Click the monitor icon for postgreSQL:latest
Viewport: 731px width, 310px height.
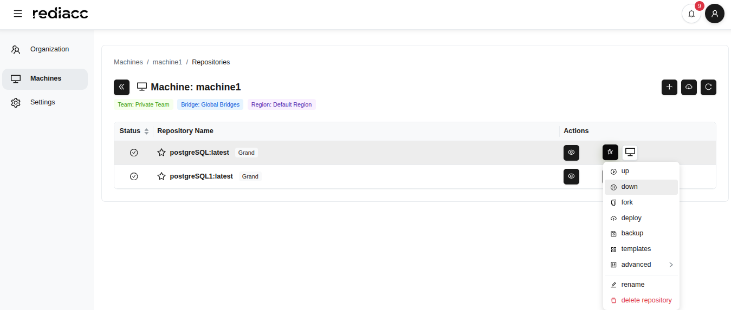(630, 153)
